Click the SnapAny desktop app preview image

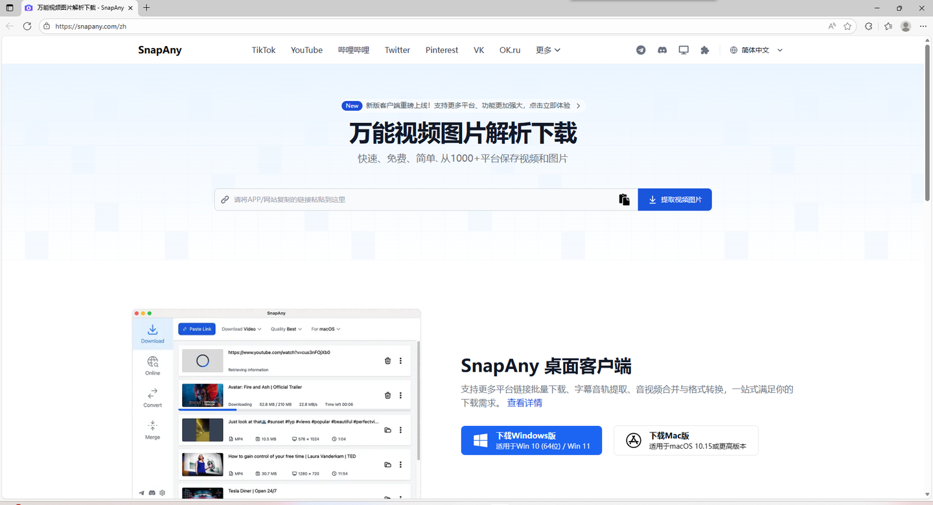pyautogui.click(x=277, y=404)
